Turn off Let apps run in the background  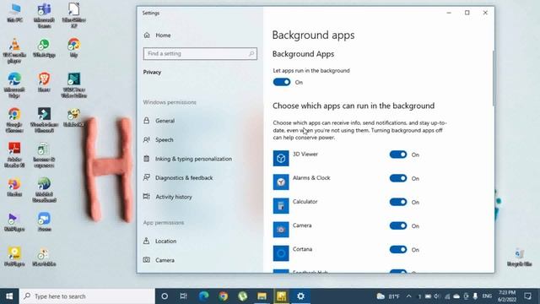click(x=282, y=82)
